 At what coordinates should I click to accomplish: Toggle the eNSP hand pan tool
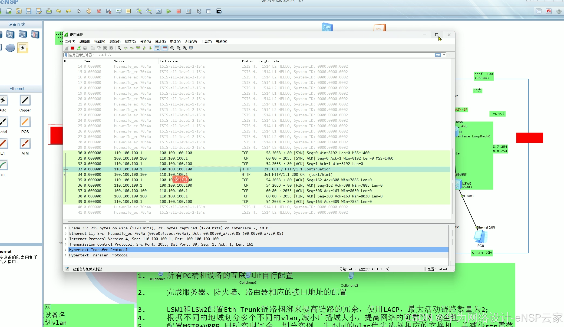pyautogui.click(x=89, y=11)
